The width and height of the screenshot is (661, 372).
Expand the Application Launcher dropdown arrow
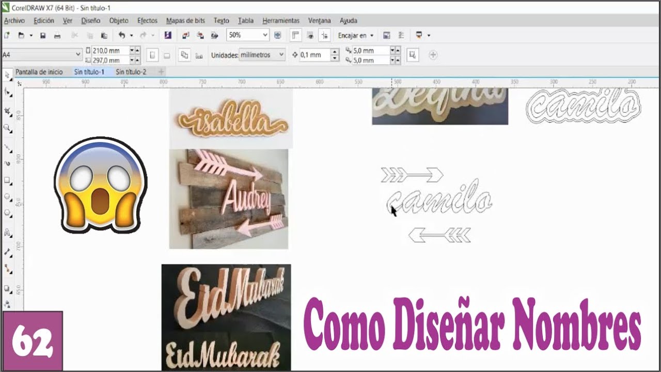[429, 35]
